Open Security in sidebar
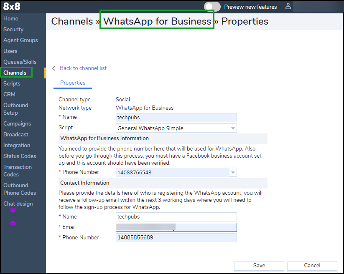The height and width of the screenshot is (274, 344). tap(13, 29)
